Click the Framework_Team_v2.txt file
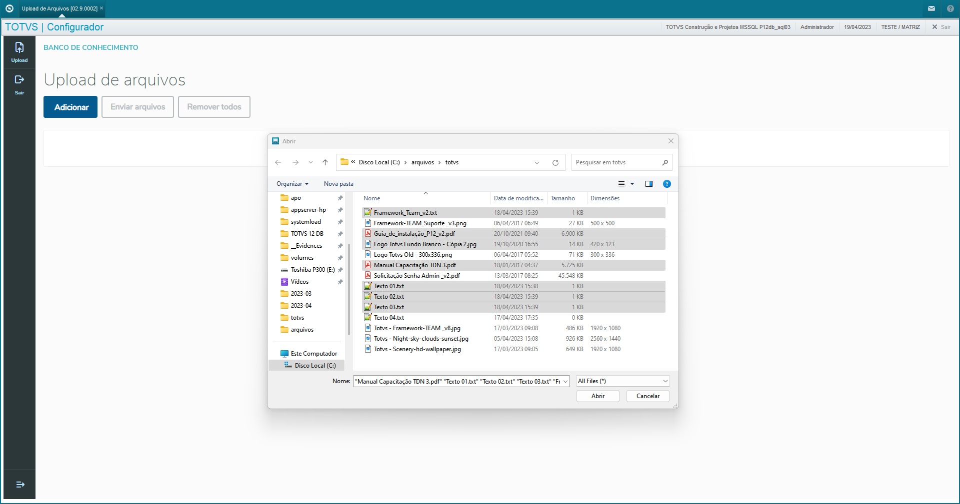960x504 pixels. (513, 213)
